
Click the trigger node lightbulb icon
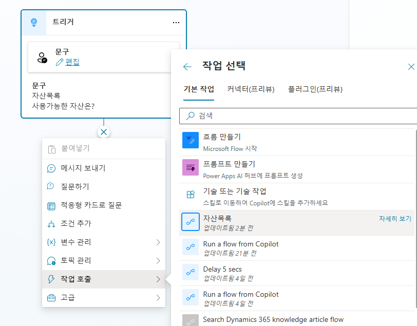click(x=34, y=23)
